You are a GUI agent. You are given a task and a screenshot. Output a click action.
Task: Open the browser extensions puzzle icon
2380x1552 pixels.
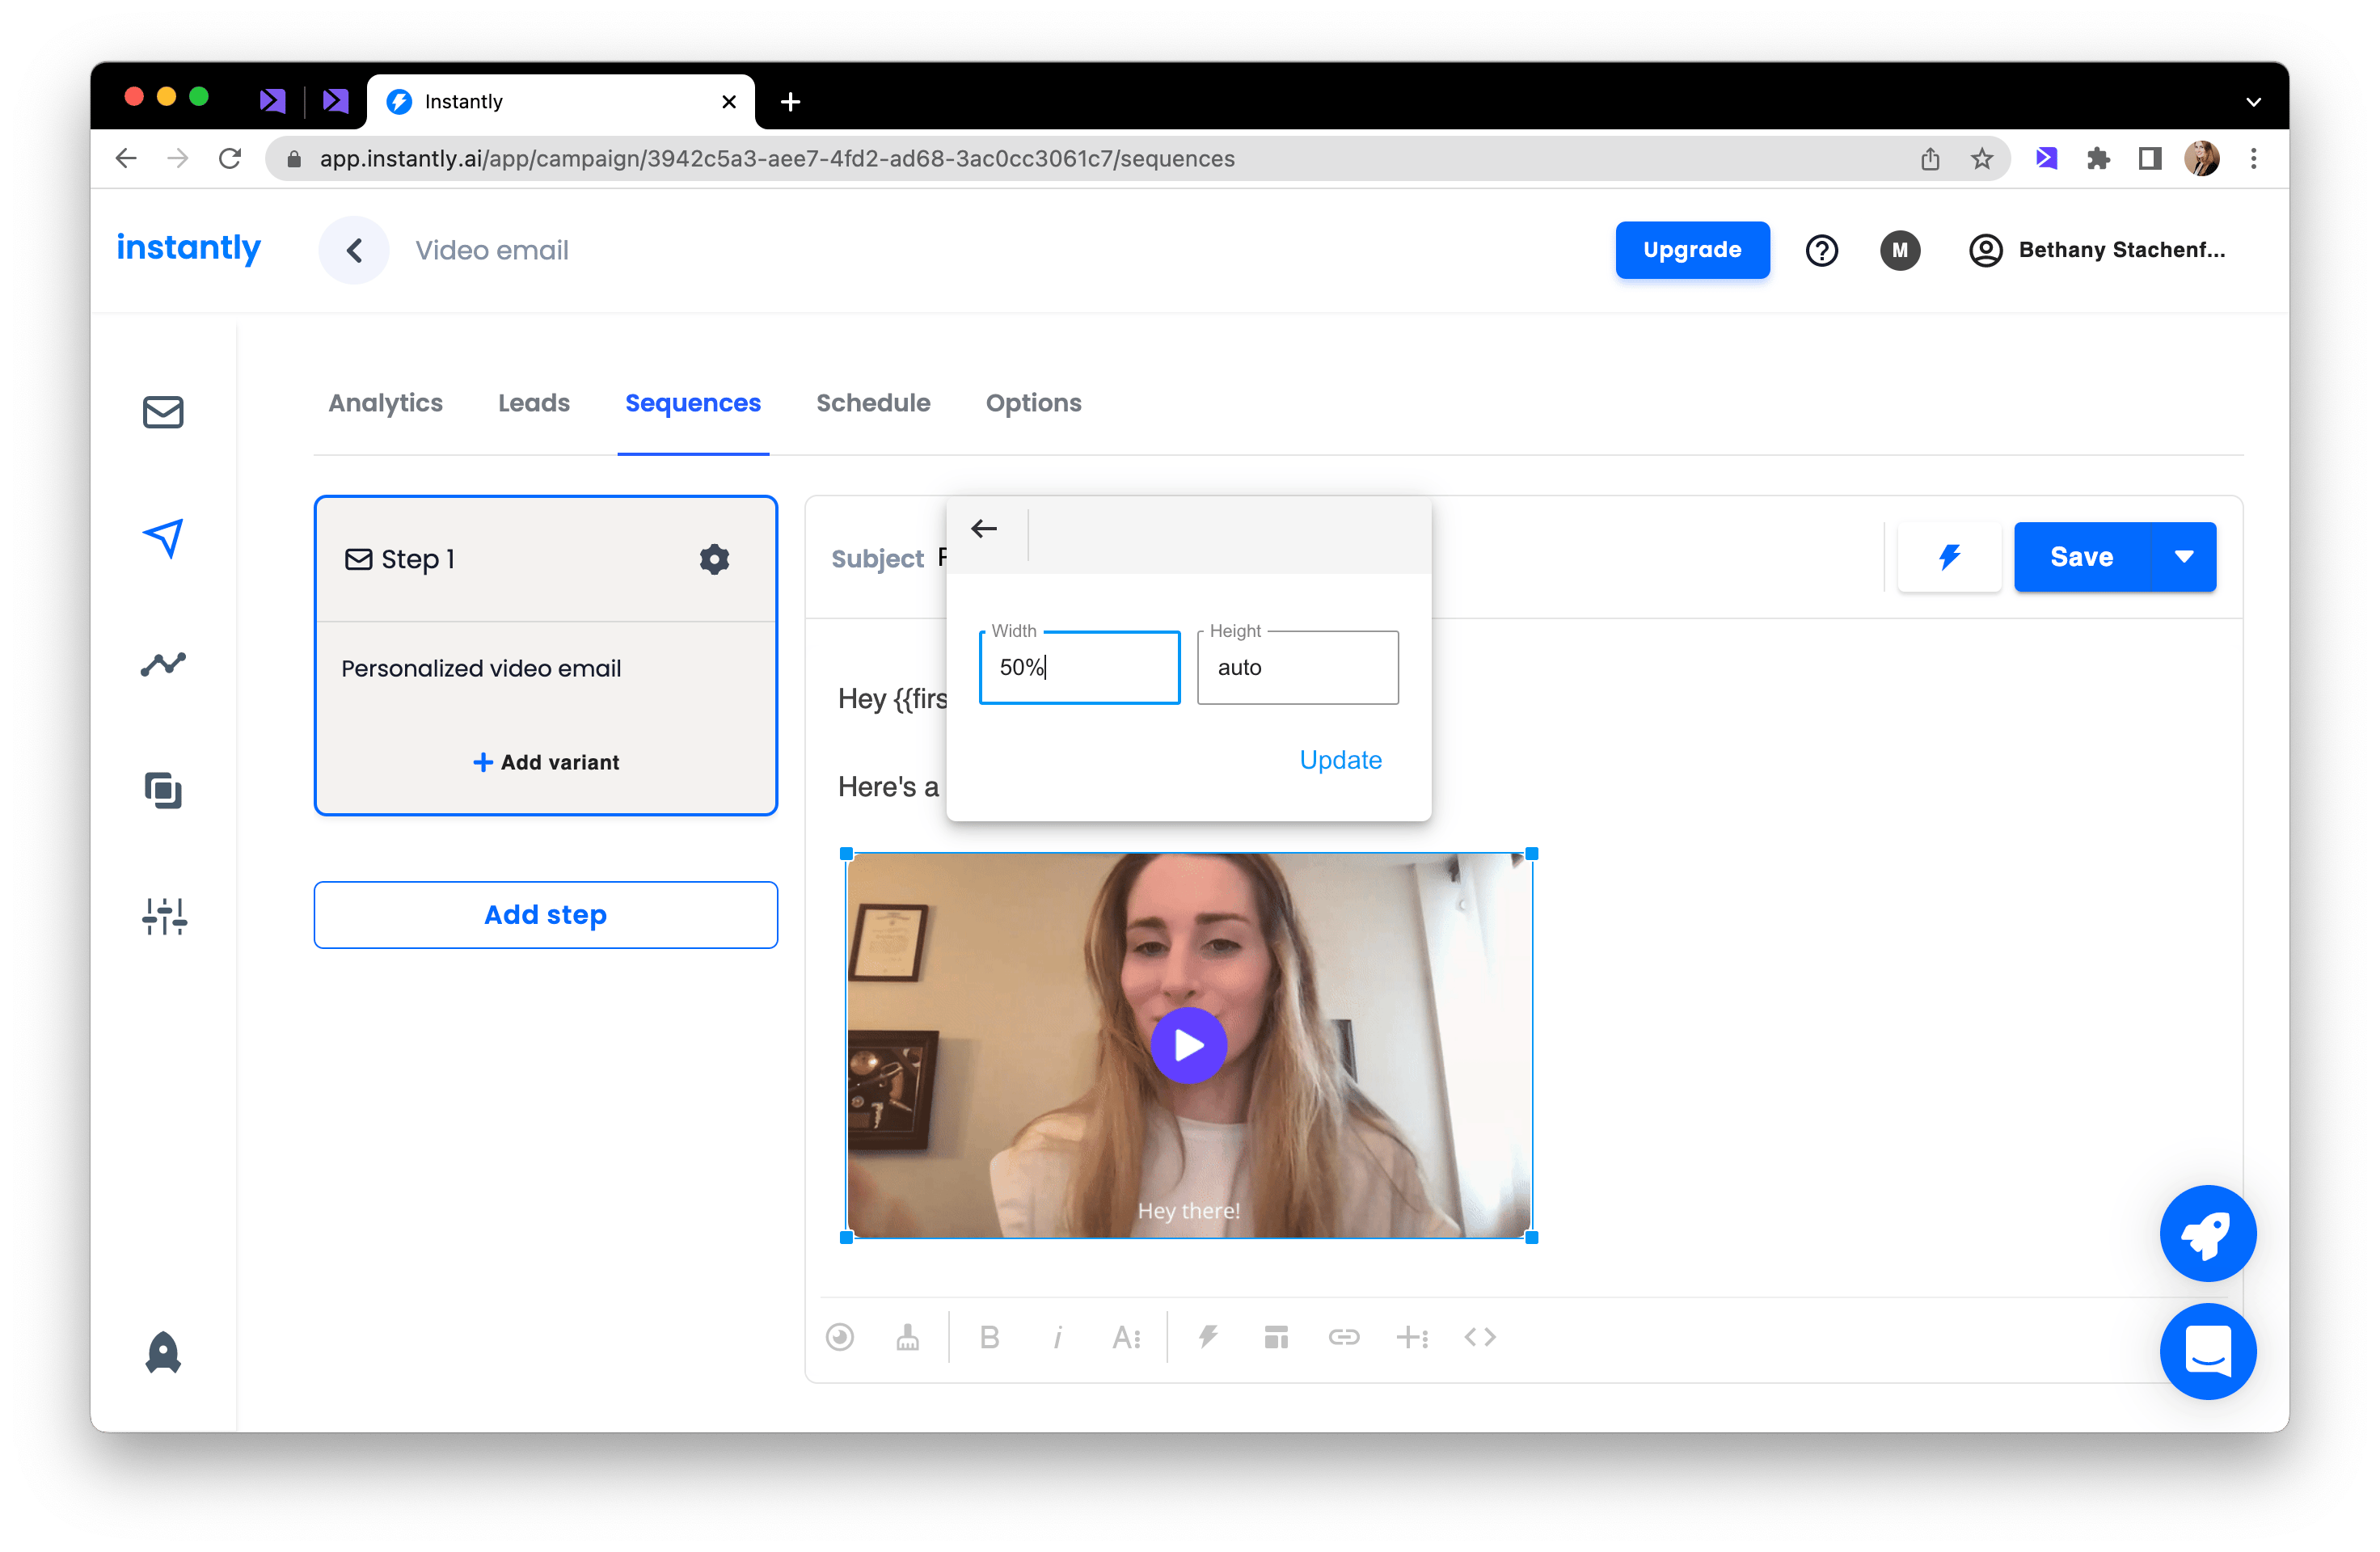(2098, 158)
